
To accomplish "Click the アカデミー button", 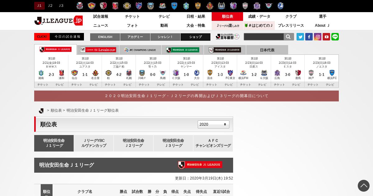I will point(135,37).
